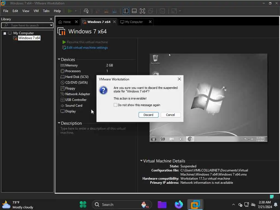
Task: Click the Unity mode toolbar icon
Action: click(x=151, y=11)
